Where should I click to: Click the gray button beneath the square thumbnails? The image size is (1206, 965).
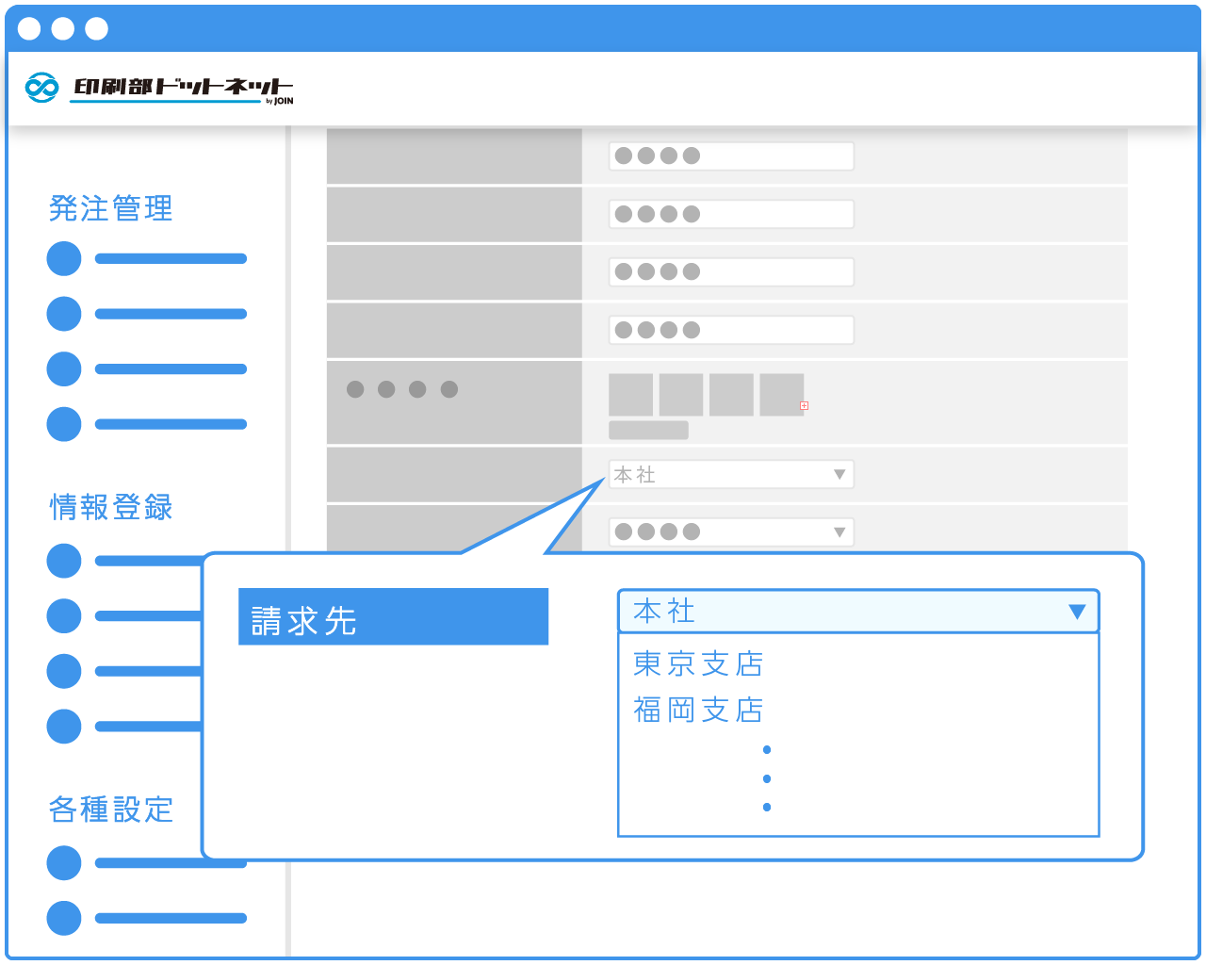pos(648,430)
